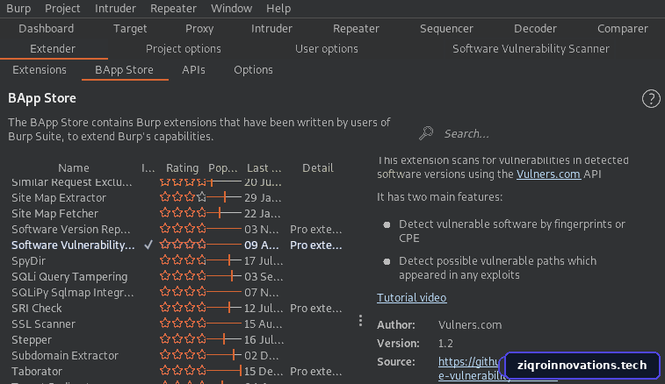Open the Software Vulnerability Scanner tab
665x384 pixels.
point(531,49)
